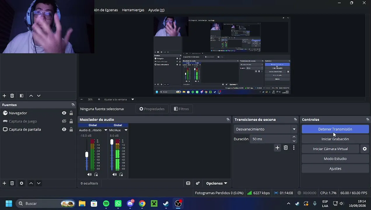Add a new source in Fuentes panel
The height and width of the screenshot is (210, 371).
click(4, 183)
